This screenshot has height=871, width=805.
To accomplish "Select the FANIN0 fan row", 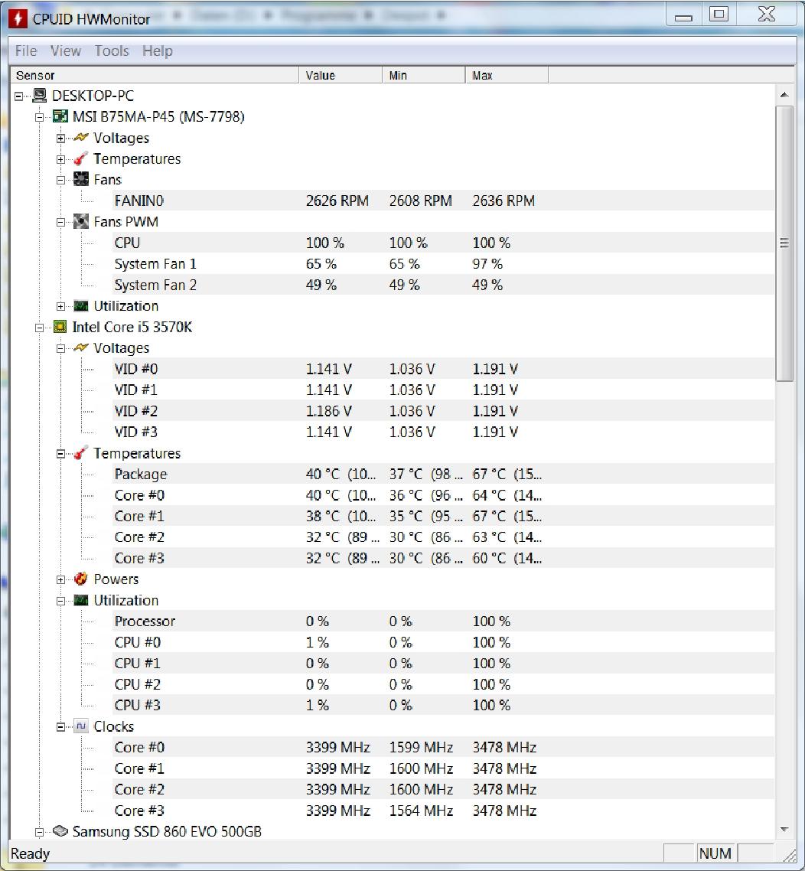I will click(x=443, y=201).
